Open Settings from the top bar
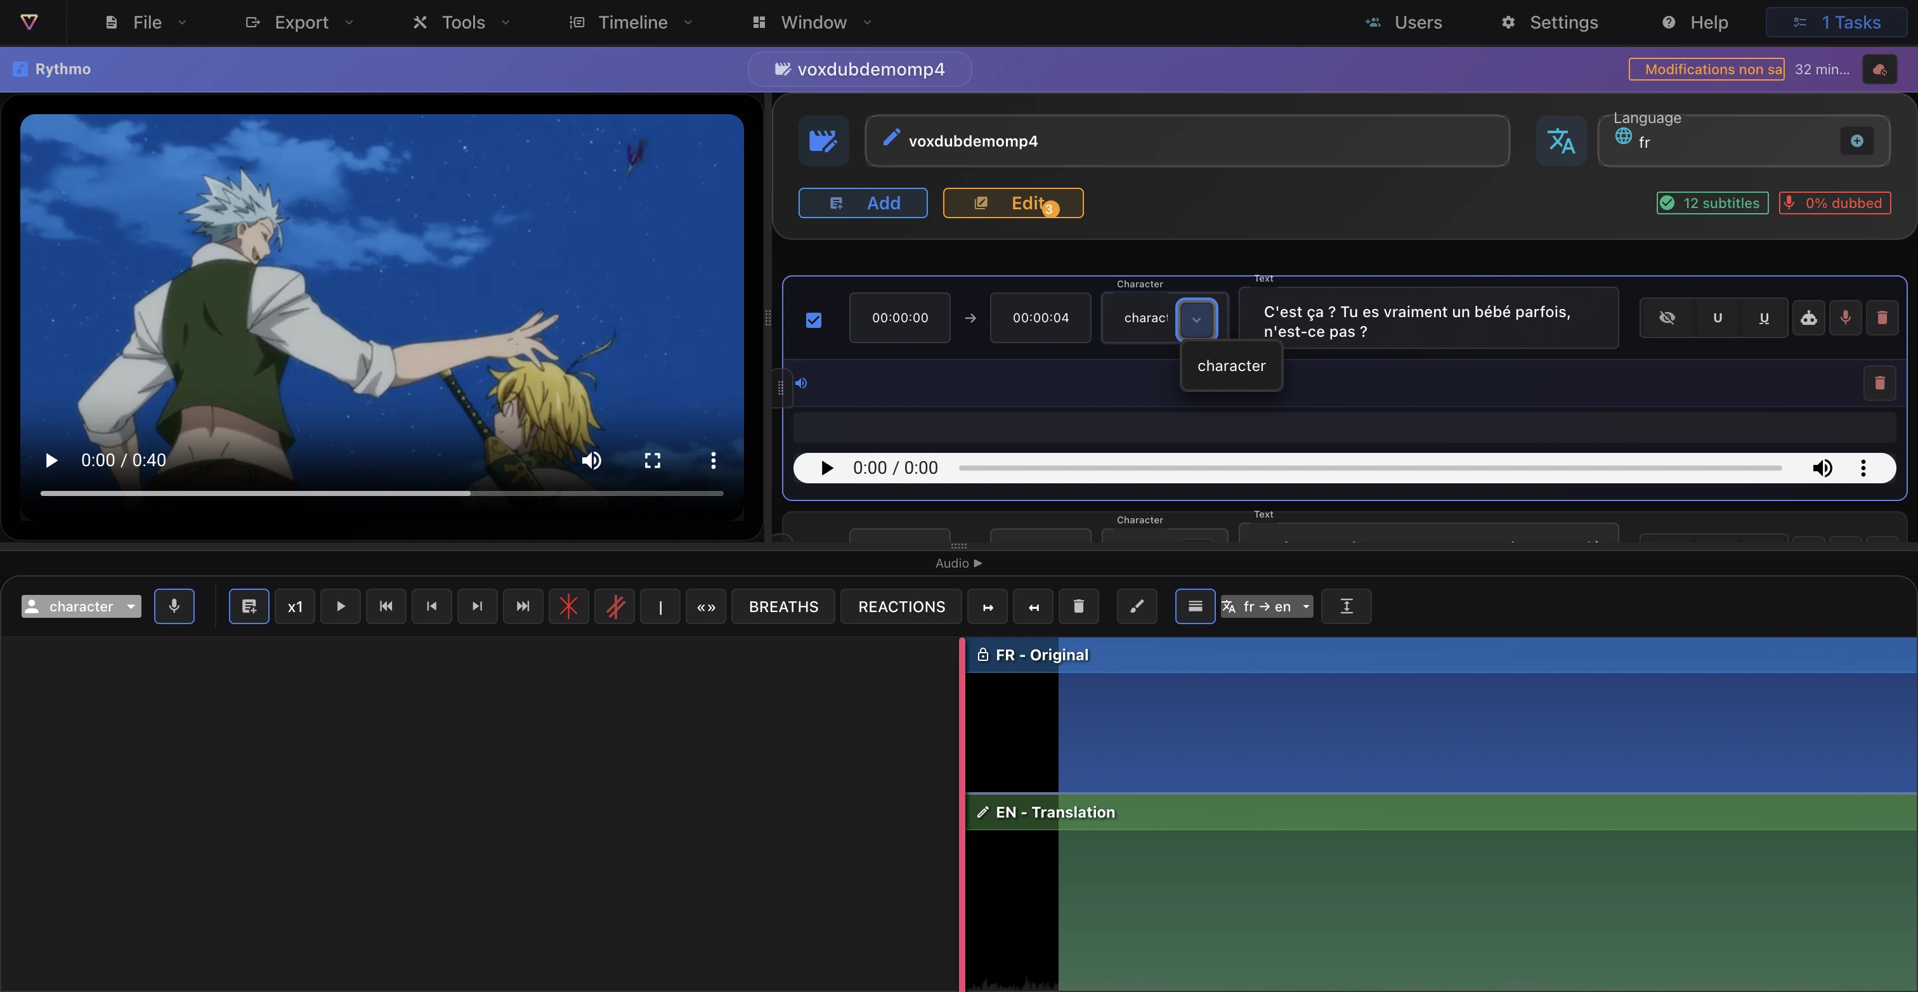 [x=1549, y=22]
